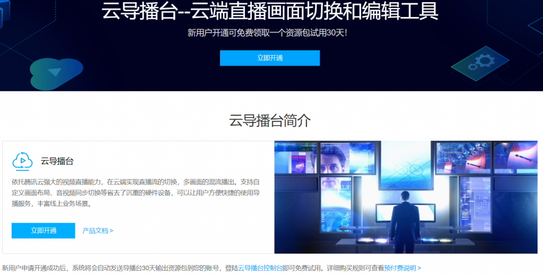This screenshot has height=275, width=543.
Task: Click subtitle 新用户开通可免费领取一个资源包试用30天
Action: [267, 33]
